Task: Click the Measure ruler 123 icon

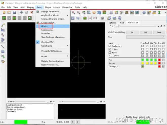Action: (x=154, y=13)
